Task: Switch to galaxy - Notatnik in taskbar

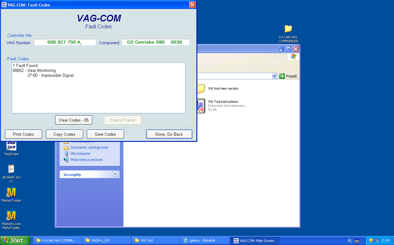Action: [205, 240]
